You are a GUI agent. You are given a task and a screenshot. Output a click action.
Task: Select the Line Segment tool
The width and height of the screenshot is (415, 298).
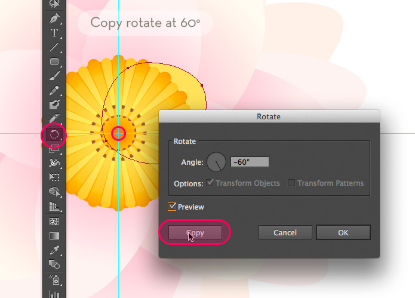click(x=54, y=47)
